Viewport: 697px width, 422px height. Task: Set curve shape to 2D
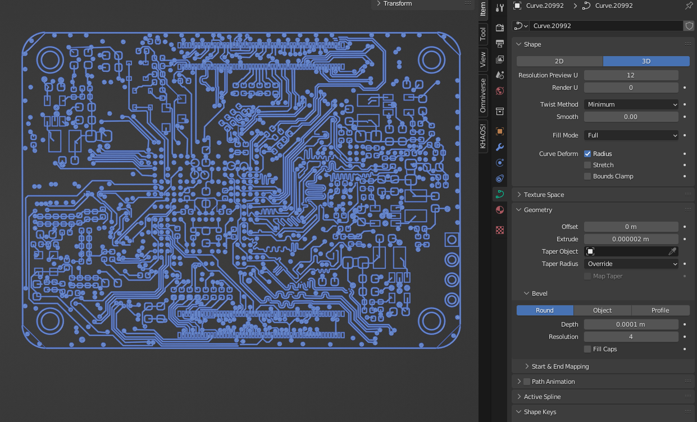coord(559,61)
